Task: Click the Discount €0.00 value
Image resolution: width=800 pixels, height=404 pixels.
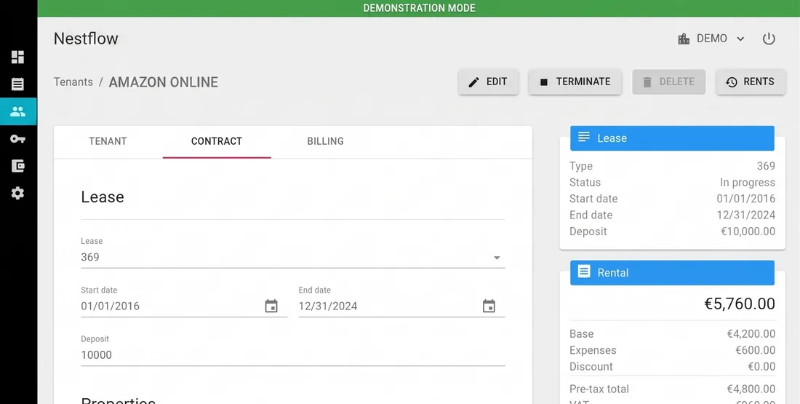Action: click(761, 367)
